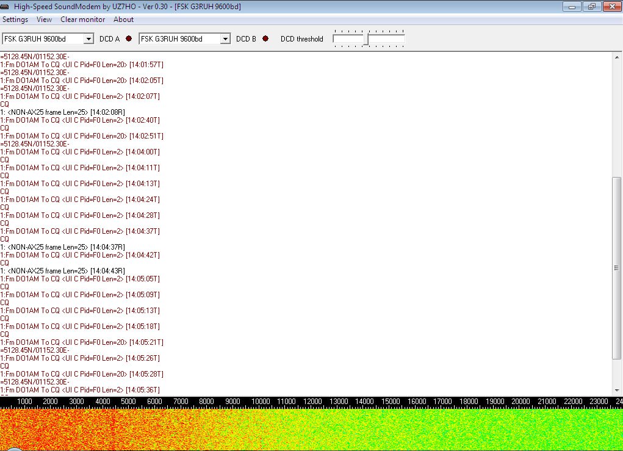Expand the channel B modem type dropdown arrow
The width and height of the screenshot is (623, 451).
tap(225, 39)
